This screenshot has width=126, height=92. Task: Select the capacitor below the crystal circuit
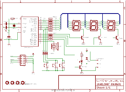(x=9, y=37)
